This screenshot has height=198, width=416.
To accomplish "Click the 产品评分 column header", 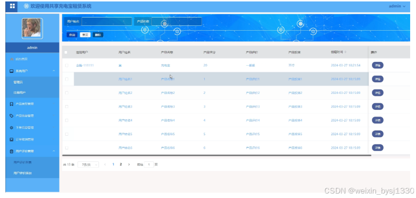I will 209,53.
